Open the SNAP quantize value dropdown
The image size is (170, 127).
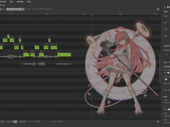click(42, 9)
